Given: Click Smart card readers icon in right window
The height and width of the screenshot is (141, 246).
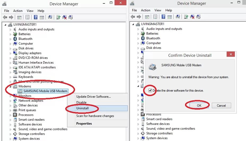Looking at the screenshot, I should (143, 119).
